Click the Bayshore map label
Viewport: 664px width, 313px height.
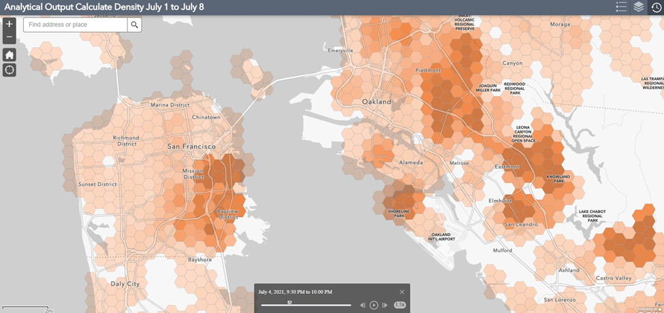pos(200,259)
